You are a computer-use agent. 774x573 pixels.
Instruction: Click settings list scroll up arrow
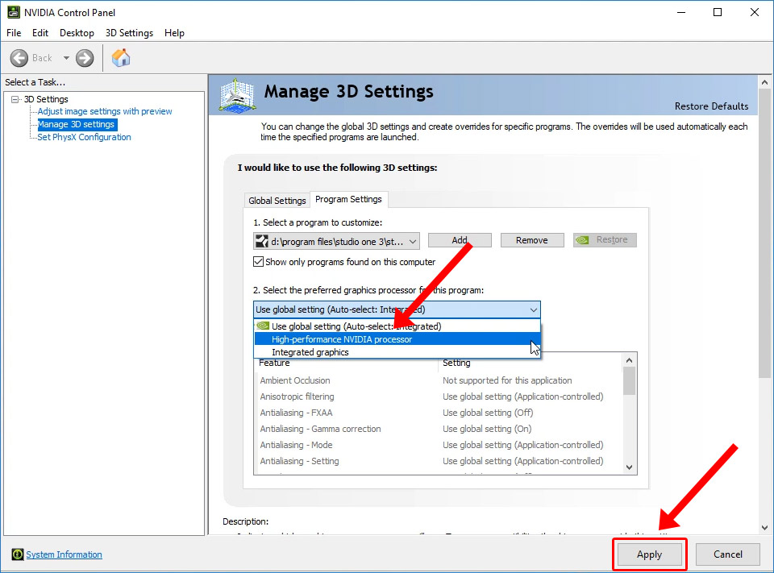pyautogui.click(x=630, y=360)
